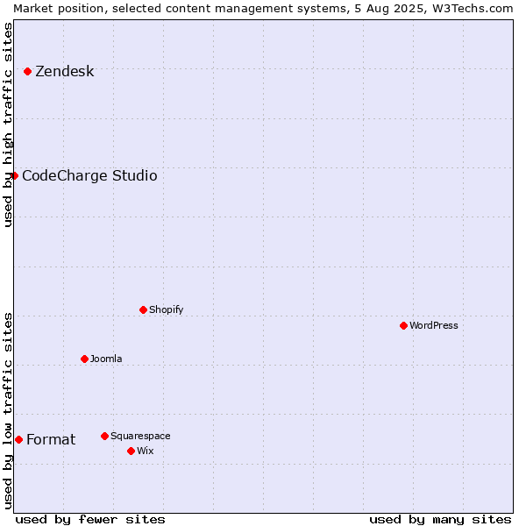The image size is (526, 526).
Task: Click the Shopify label
Action: [166, 309]
